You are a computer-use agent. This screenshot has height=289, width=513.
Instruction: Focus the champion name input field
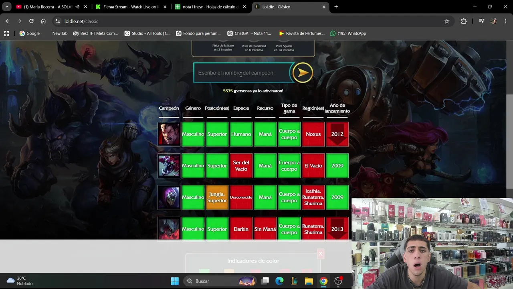(x=242, y=73)
